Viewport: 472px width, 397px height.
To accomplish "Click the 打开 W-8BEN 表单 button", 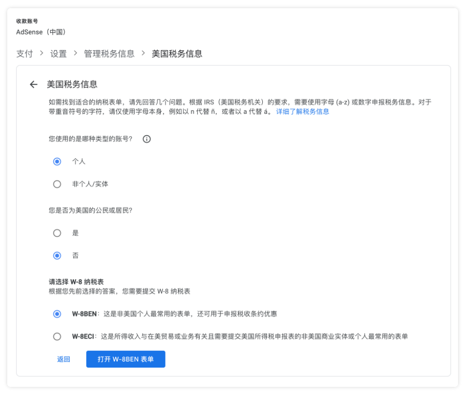I will click(126, 359).
